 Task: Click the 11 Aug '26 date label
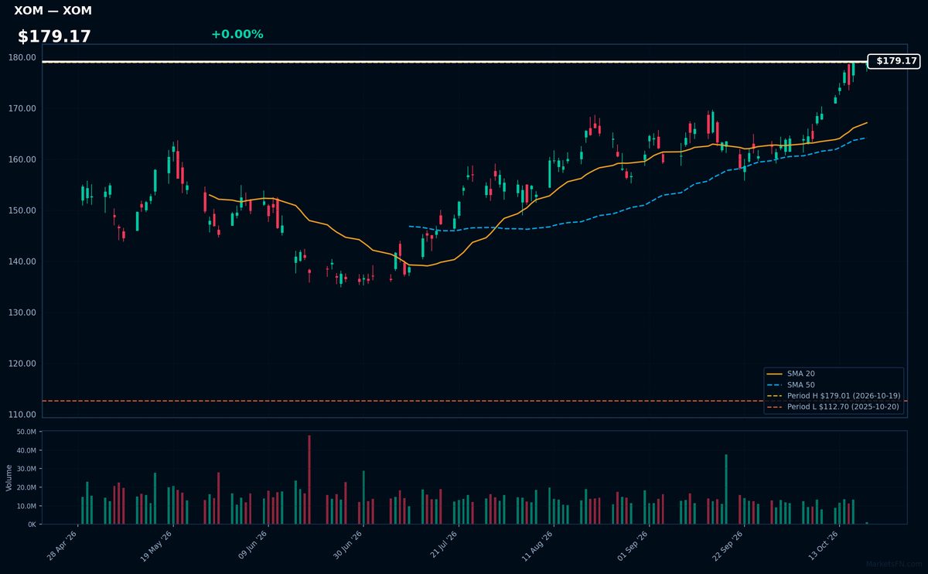pos(538,545)
